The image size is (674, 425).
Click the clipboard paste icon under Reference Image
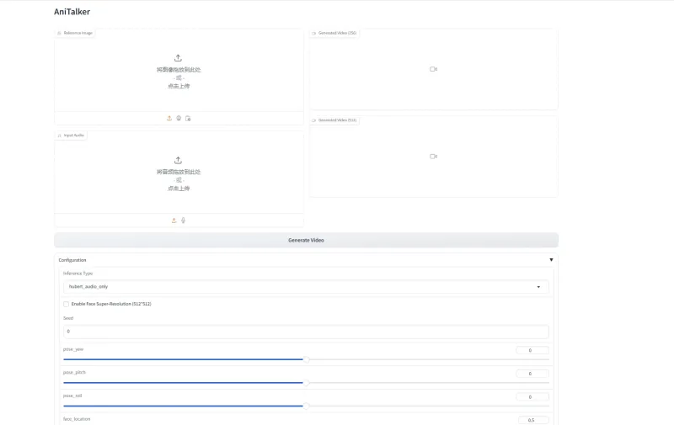[x=189, y=119]
